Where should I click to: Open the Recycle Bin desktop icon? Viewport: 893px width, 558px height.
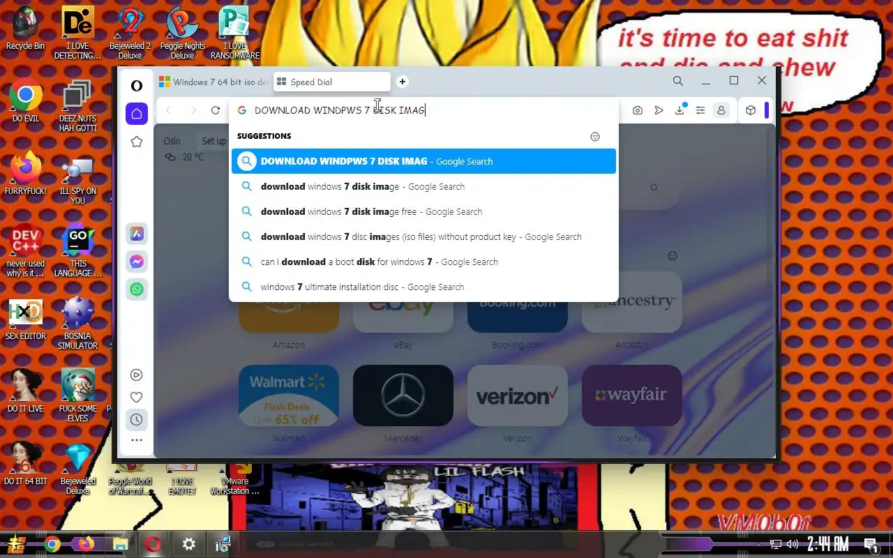(25, 29)
